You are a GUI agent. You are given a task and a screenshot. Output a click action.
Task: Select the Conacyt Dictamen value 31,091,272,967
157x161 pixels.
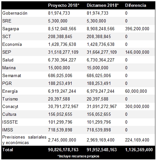click(x=102, y=107)
